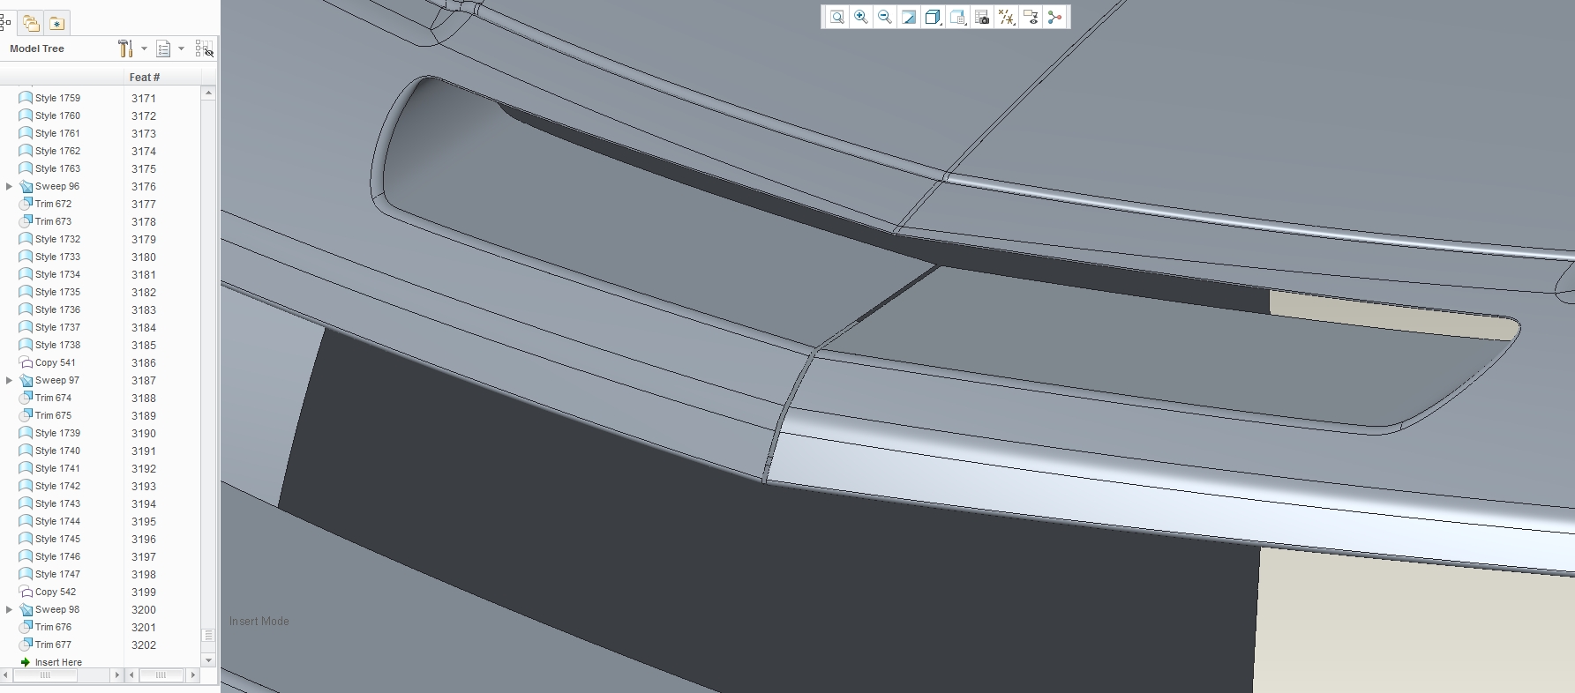
Task: Open the Display Style cube menu
Action: [933, 17]
